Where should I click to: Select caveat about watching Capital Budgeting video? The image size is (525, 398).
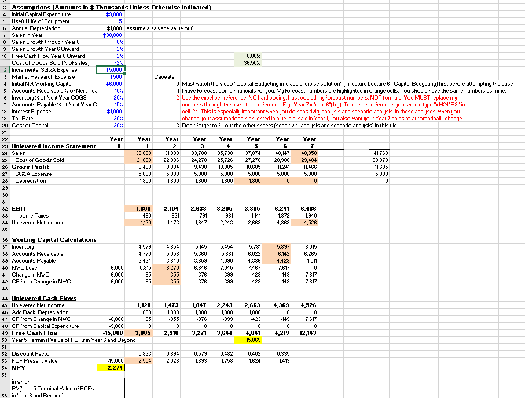point(347,84)
